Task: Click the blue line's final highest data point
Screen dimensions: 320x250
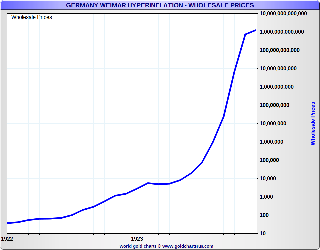Action: tap(256, 30)
